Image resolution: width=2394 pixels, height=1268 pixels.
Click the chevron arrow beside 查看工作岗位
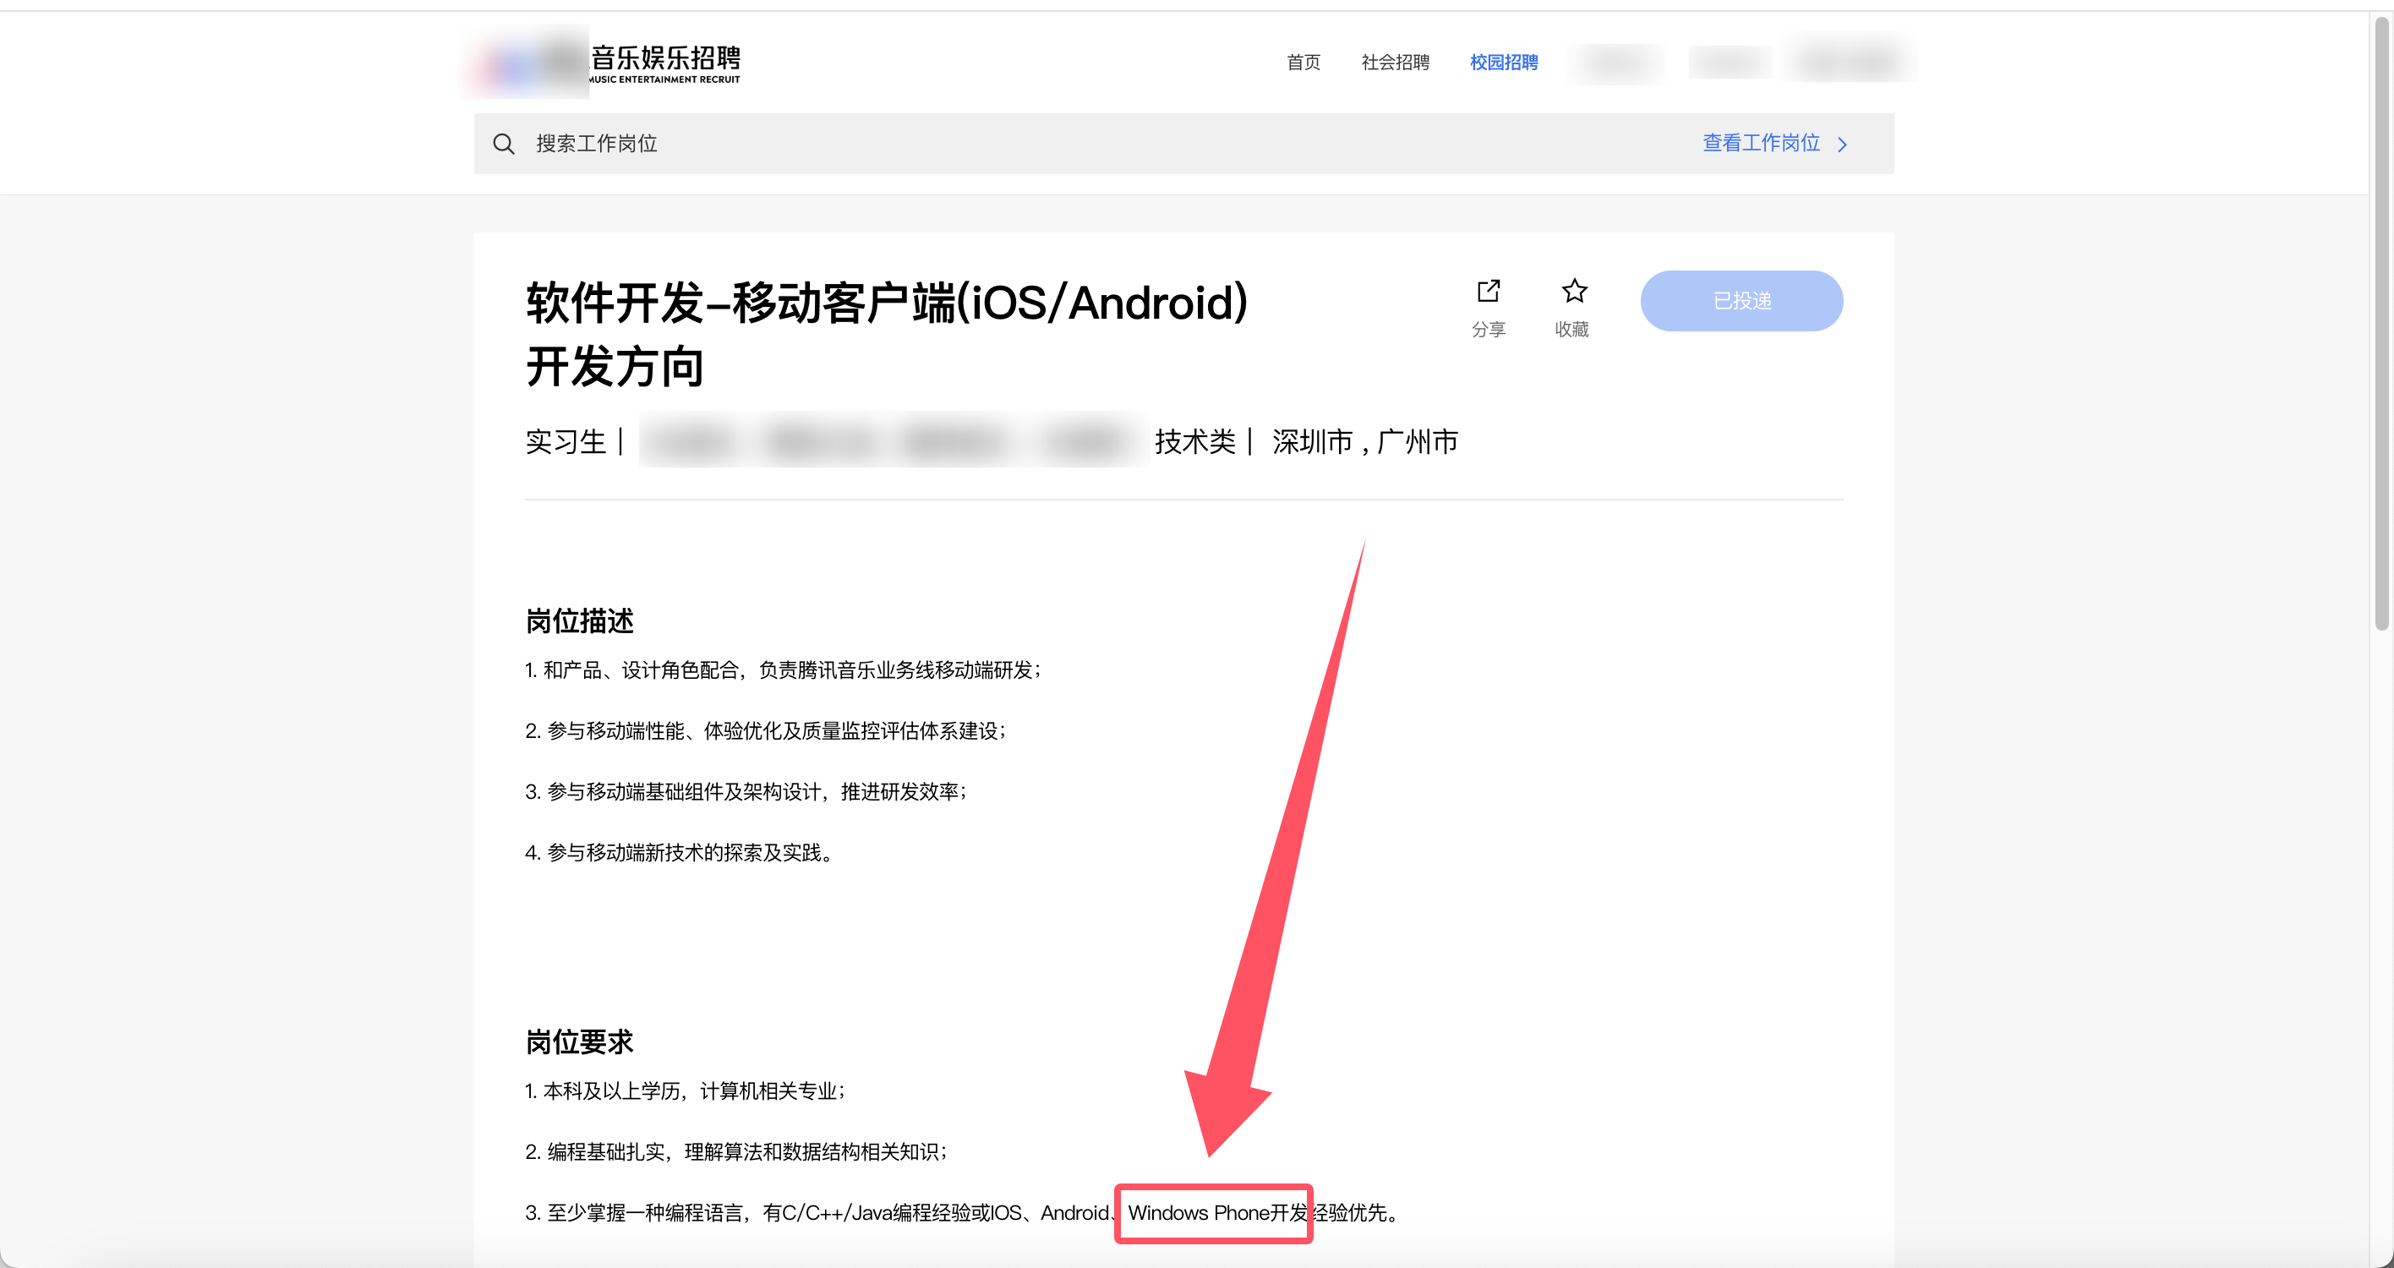(1842, 144)
